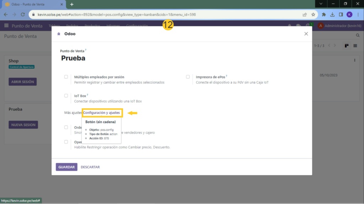Open the Shop card three-dot menu
The width and height of the screenshot is (364, 204).
[354, 61]
